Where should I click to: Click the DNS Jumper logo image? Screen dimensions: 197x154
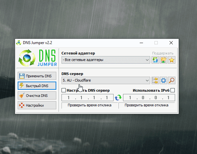click(38, 58)
